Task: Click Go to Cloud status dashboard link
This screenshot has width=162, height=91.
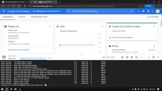Action: coord(123,38)
